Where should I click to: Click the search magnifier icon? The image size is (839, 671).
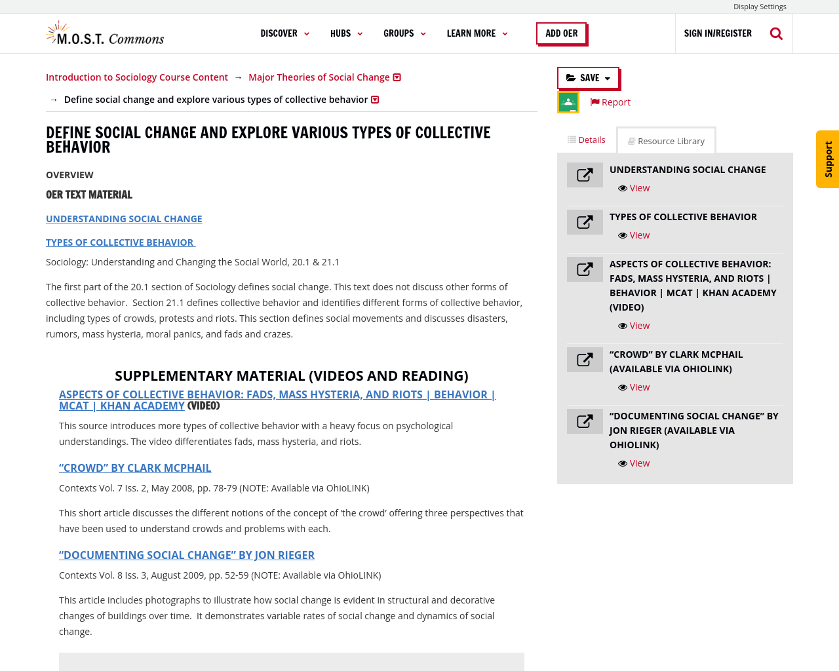click(776, 33)
